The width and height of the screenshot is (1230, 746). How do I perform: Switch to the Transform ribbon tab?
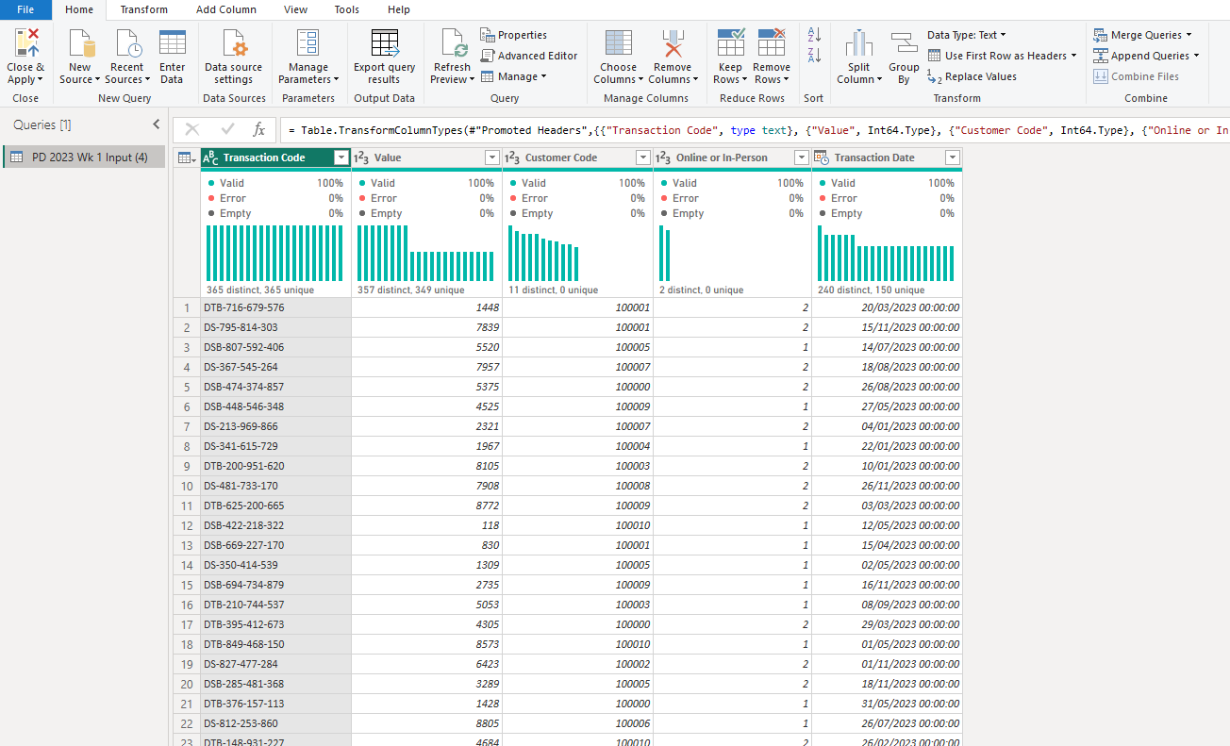point(143,9)
